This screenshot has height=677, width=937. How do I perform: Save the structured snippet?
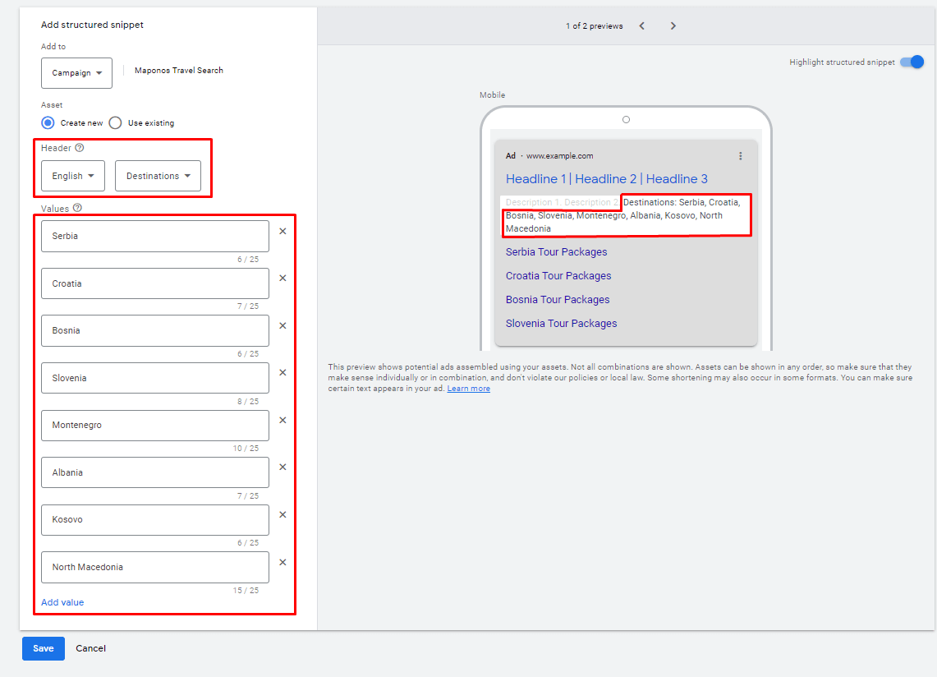(x=43, y=649)
